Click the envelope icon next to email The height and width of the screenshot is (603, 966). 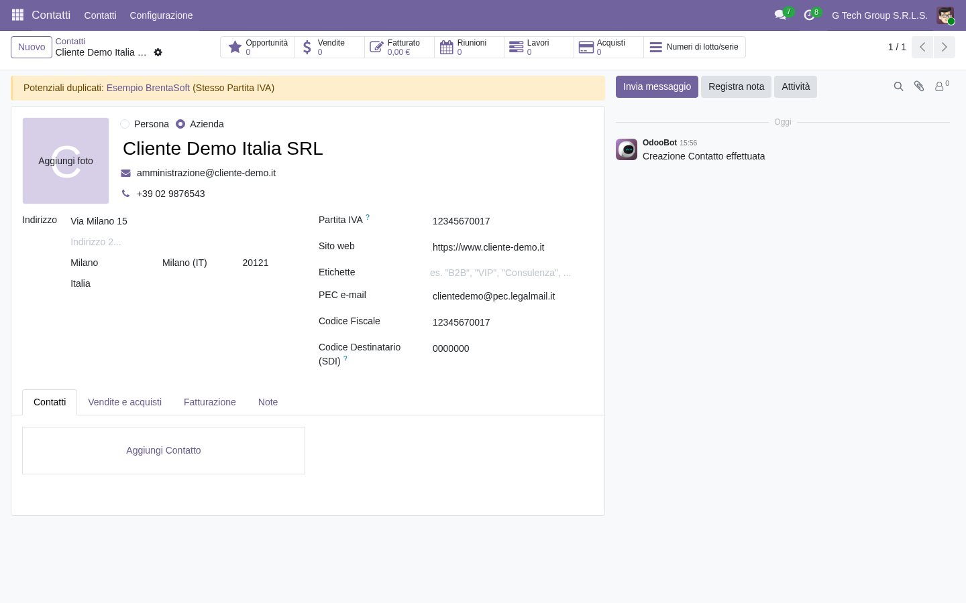coord(125,173)
